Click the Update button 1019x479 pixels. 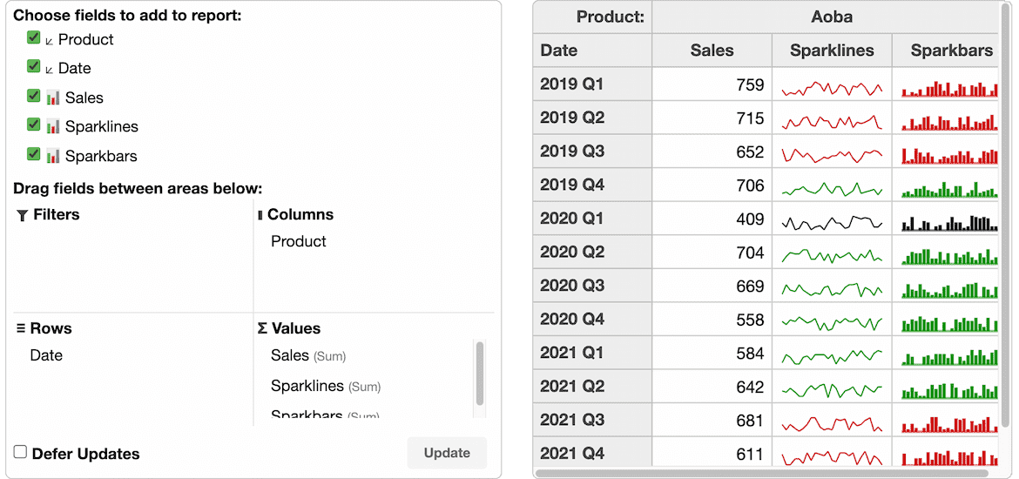coord(447,453)
